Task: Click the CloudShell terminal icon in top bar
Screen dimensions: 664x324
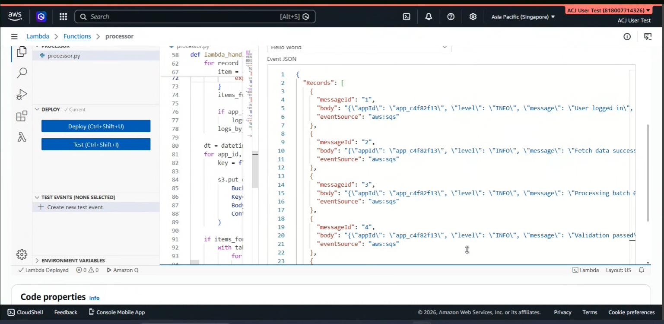Action: pyautogui.click(x=406, y=17)
